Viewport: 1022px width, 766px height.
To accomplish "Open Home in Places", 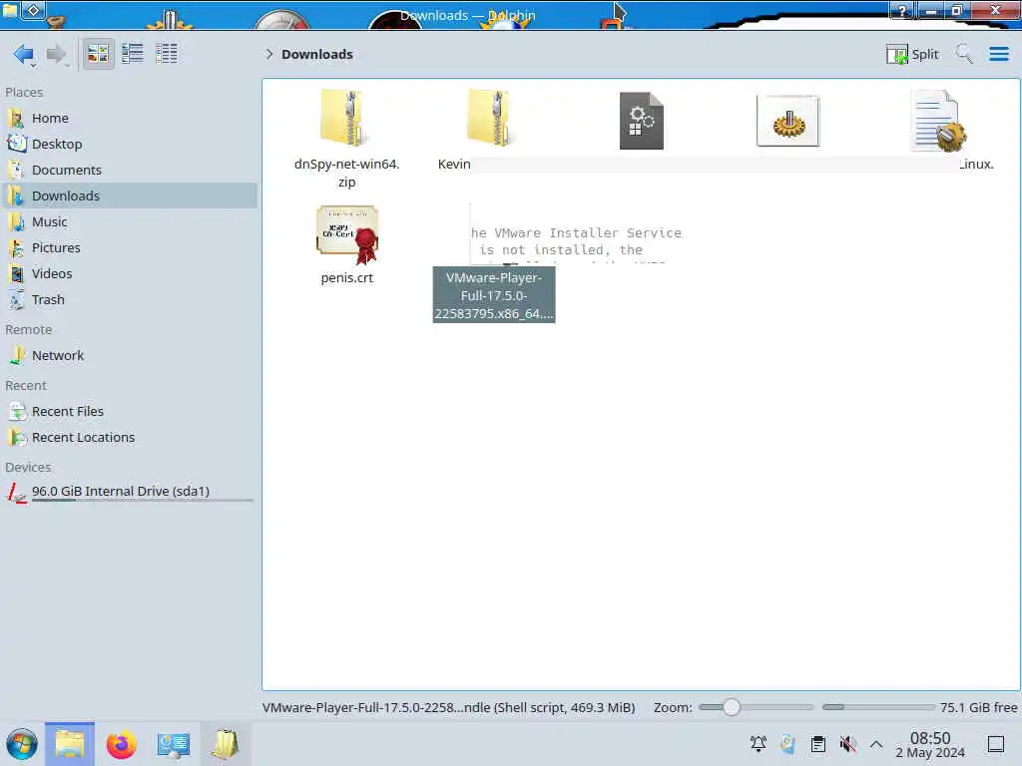I will tap(130, 118).
